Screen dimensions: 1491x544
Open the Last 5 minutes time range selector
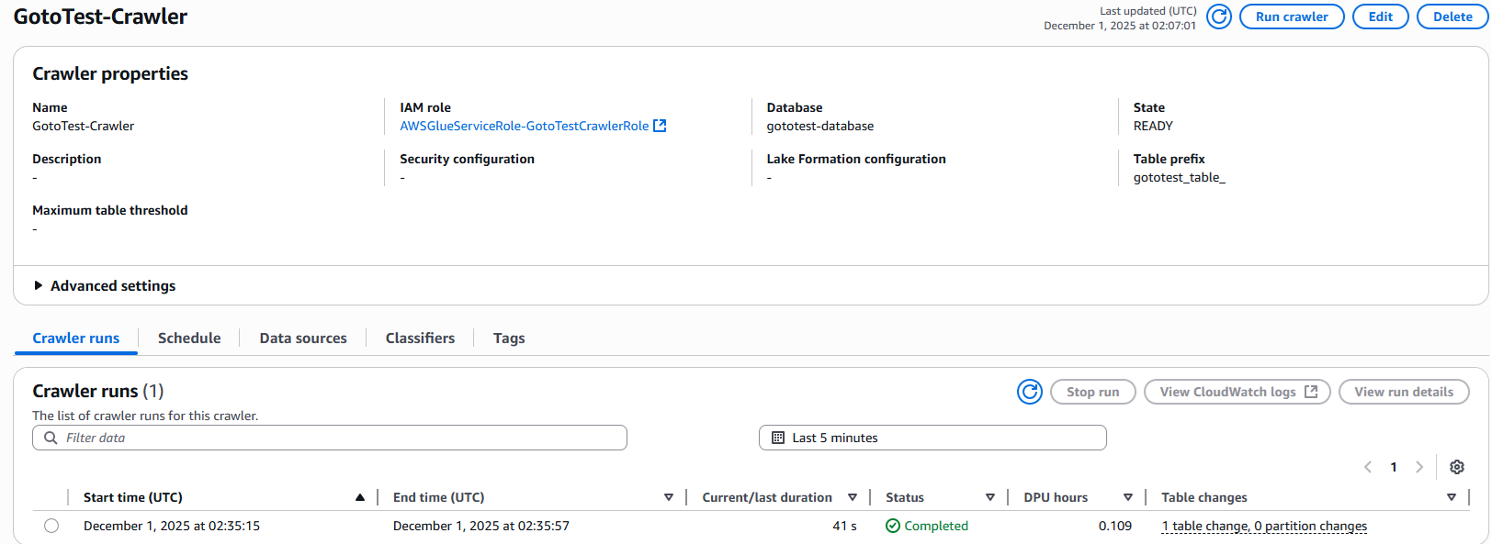[932, 438]
